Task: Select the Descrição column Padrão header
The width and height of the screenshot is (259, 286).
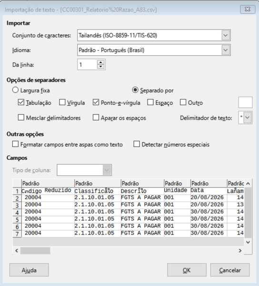Action: point(142,184)
